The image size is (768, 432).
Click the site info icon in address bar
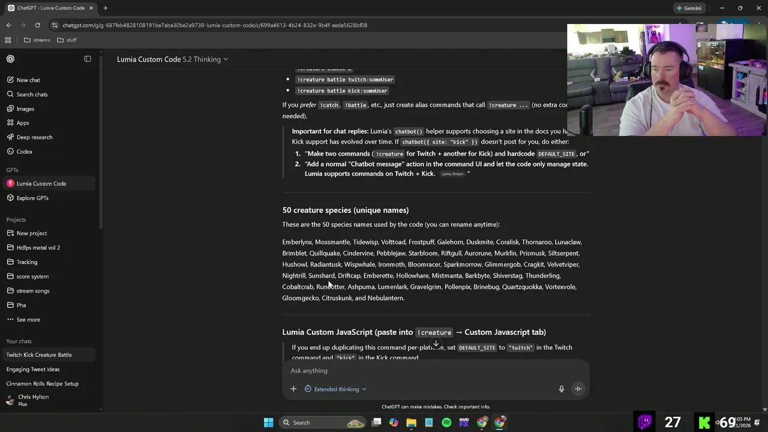pos(55,25)
